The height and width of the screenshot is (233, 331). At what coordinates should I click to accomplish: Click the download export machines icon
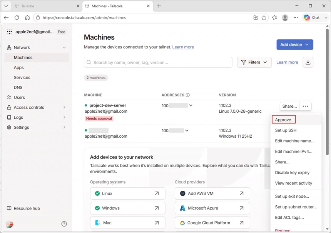pos(308,62)
